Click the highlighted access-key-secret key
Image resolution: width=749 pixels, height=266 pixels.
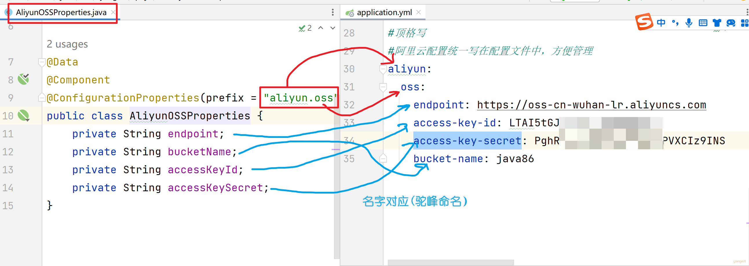(467, 141)
